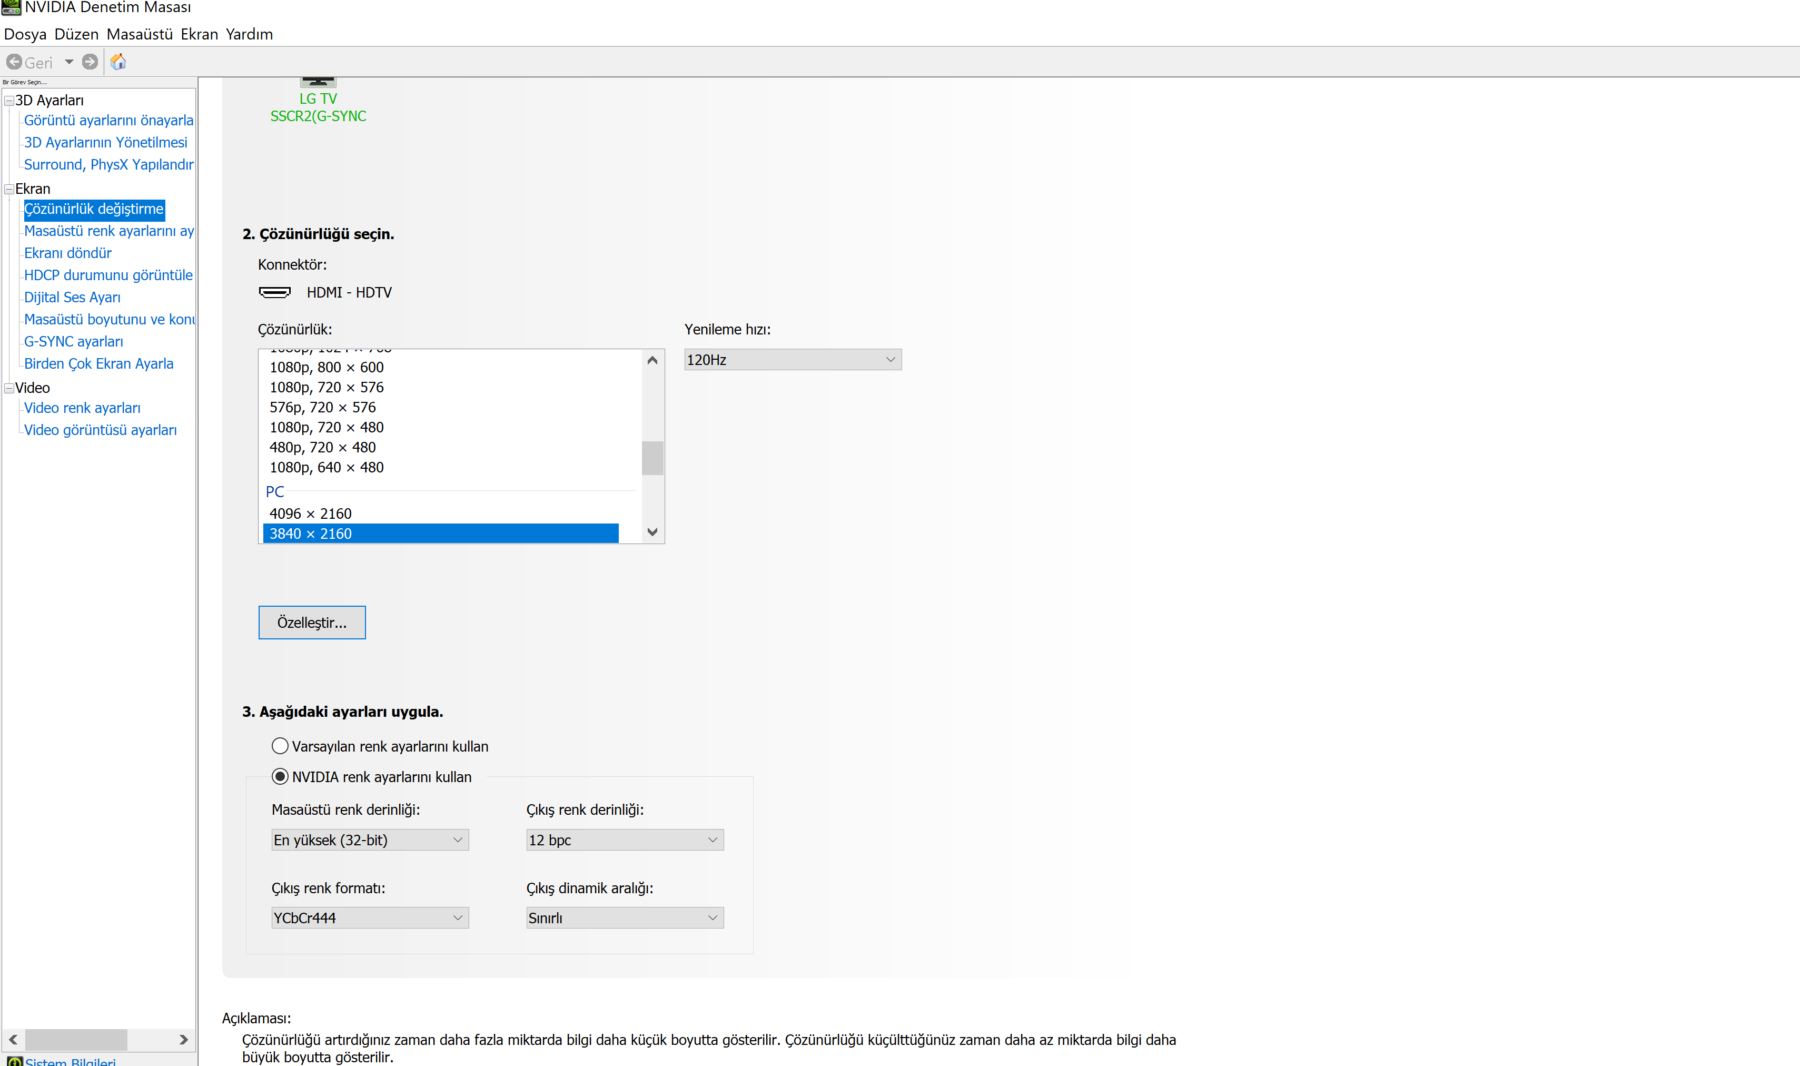The width and height of the screenshot is (1800, 1066).
Task: Open G-SYNC ayarları page
Action: (x=73, y=342)
